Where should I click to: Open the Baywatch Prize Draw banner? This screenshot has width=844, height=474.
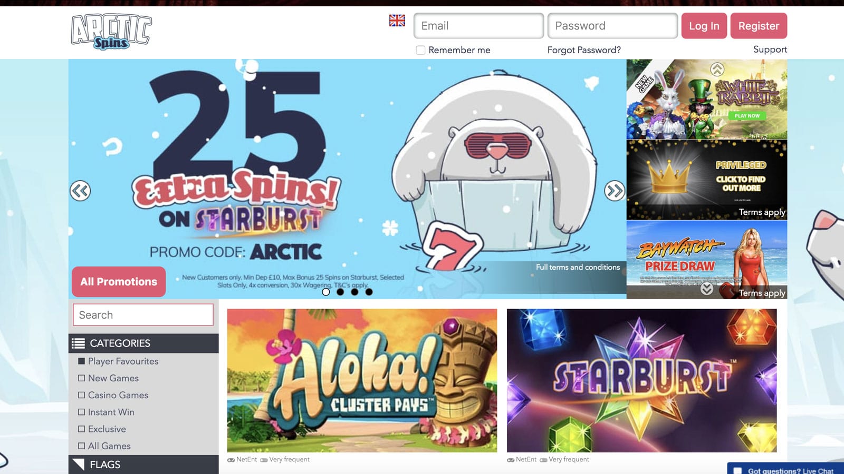(x=707, y=260)
